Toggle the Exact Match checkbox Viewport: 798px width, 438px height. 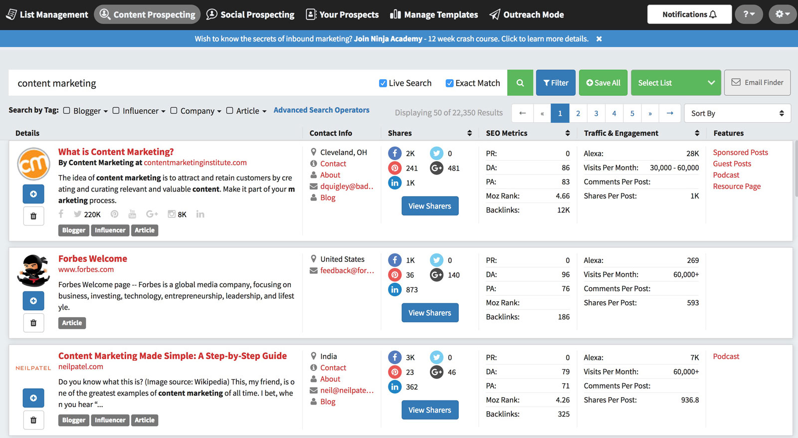click(449, 83)
